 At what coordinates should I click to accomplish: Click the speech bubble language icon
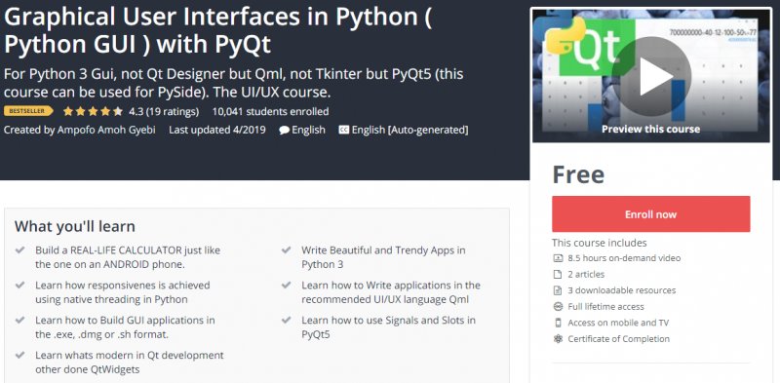pyautogui.click(x=284, y=131)
